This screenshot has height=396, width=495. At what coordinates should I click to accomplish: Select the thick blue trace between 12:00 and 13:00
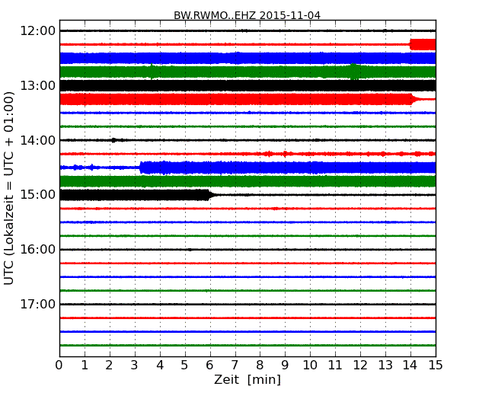[247, 58]
